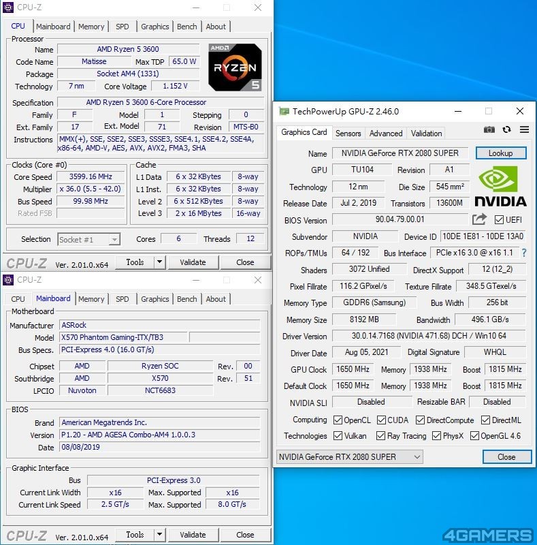The width and height of the screenshot is (537, 545).
Task: Switch to Mainboard tab in top CPU-Z
Action: click(53, 27)
